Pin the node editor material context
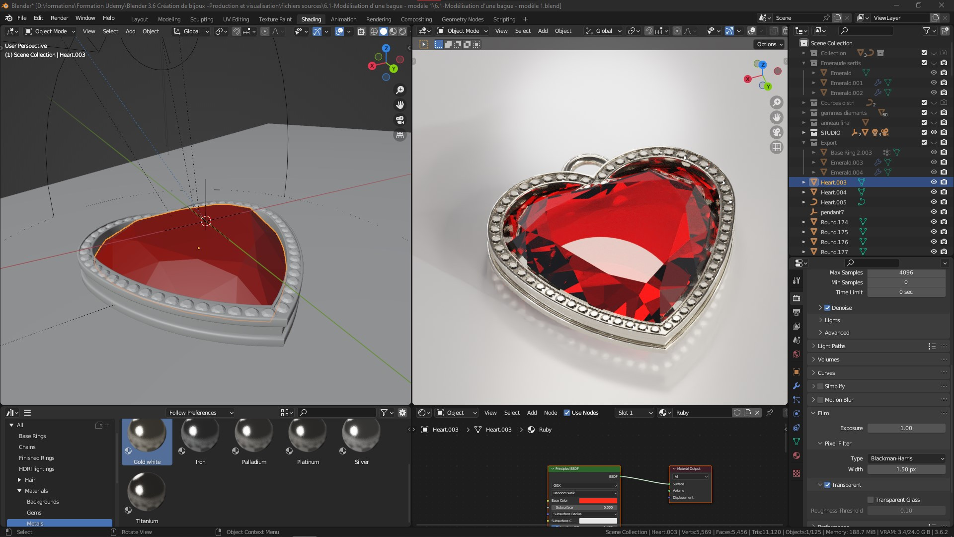 [x=770, y=413]
